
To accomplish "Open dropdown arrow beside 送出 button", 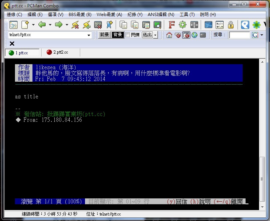I will (x=155, y=35).
